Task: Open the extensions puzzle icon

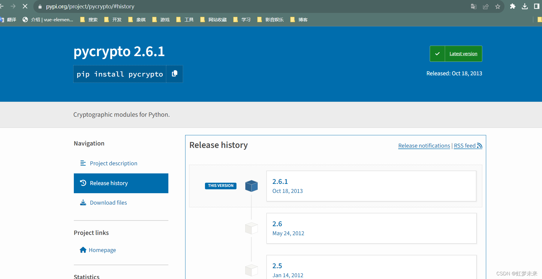Action: pyautogui.click(x=513, y=6)
